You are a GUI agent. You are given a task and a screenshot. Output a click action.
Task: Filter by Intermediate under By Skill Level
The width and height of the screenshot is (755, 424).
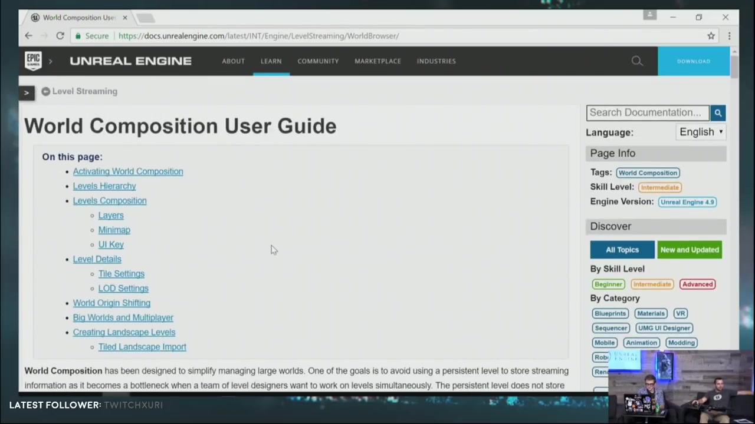pyautogui.click(x=652, y=284)
